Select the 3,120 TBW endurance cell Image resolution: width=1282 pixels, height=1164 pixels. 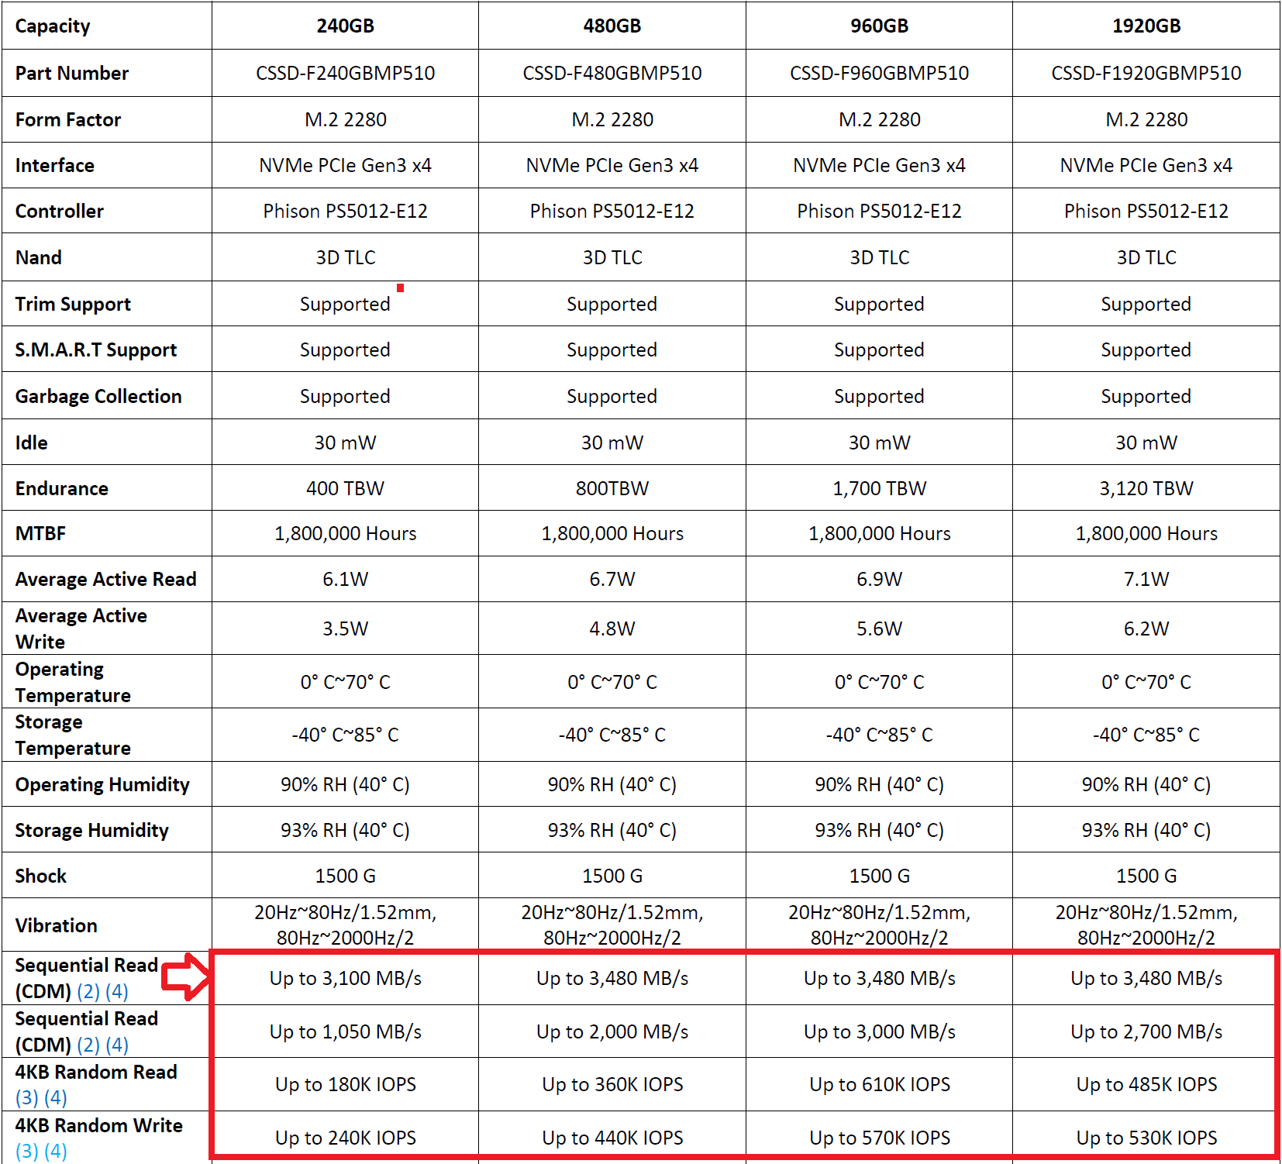[1146, 488]
